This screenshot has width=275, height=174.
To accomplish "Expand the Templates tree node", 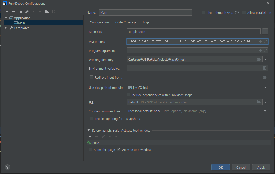I will pyautogui.click(x=6, y=28).
